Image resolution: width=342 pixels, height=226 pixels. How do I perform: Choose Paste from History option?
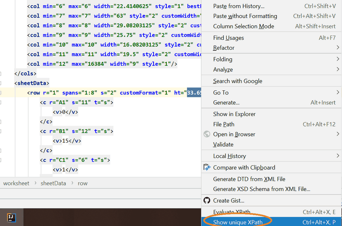239,6
